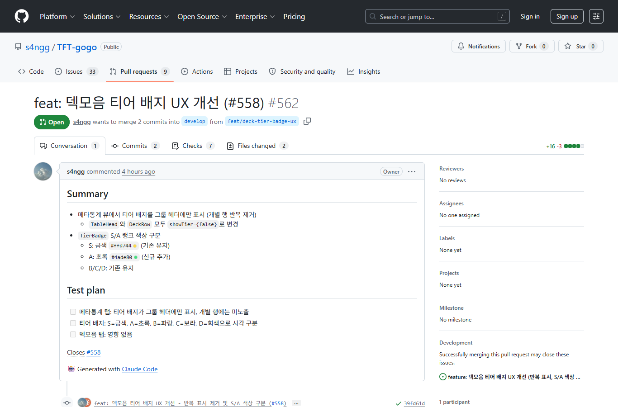This screenshot has width=618, height=407.
Task: Star the TFT-gogo repository
Action: [x=581, y=46]
